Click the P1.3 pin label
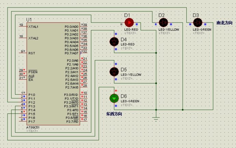 (x=32, y=106)
